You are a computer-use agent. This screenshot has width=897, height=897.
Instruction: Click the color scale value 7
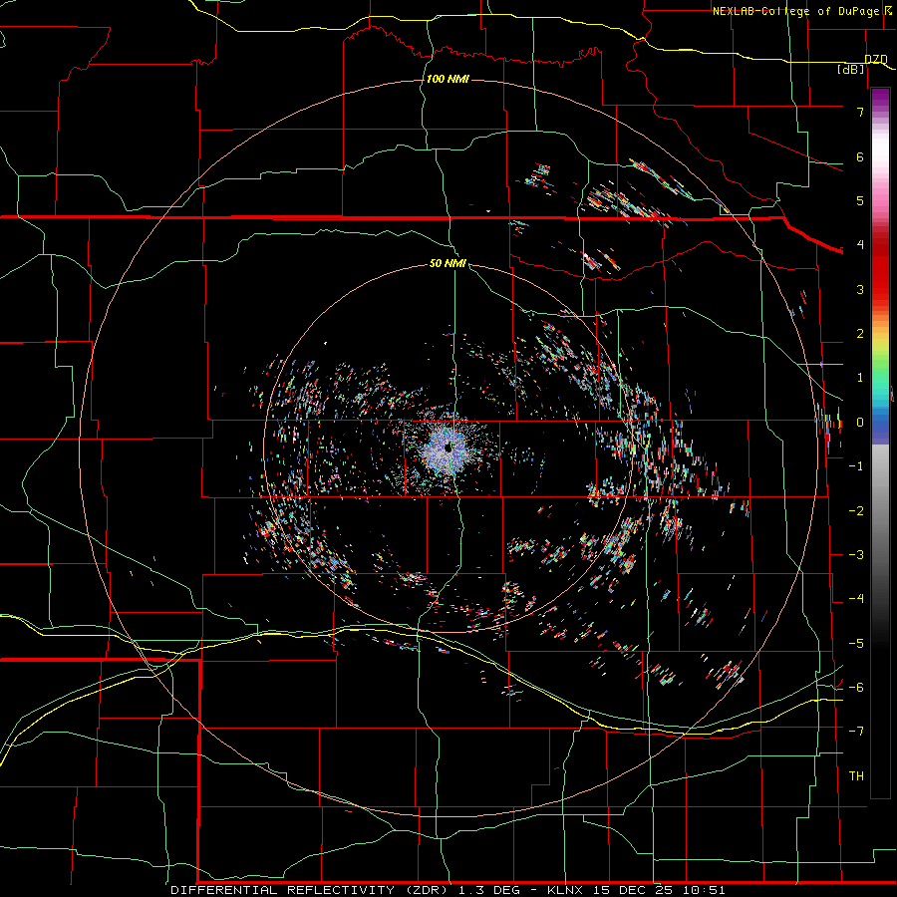coord(860,112)
